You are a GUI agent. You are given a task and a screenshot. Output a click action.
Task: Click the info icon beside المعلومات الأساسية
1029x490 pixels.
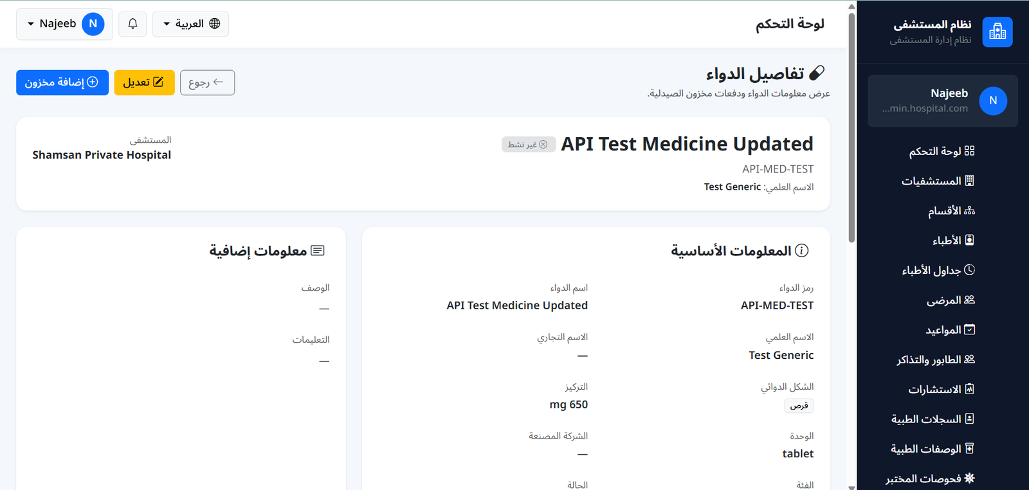[802, 251]
